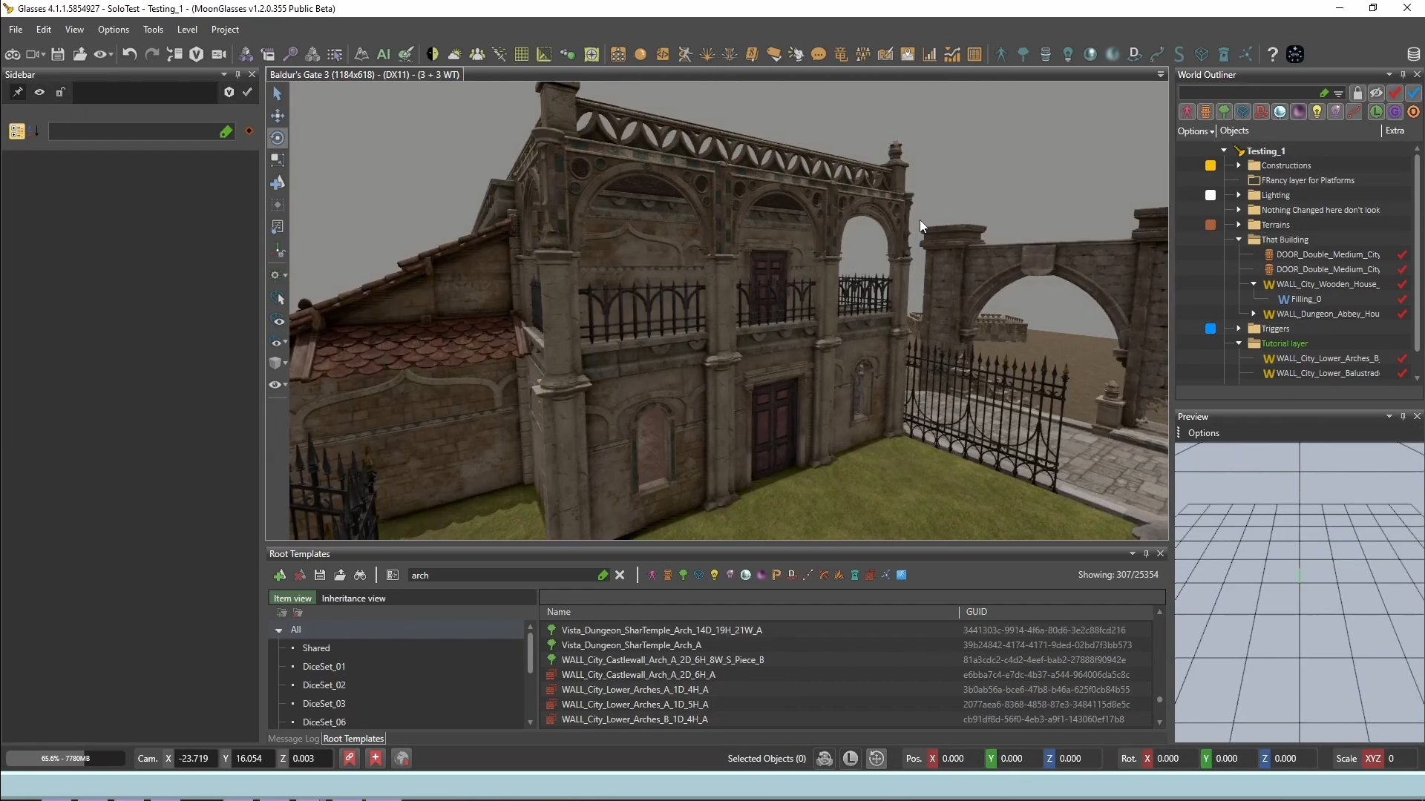The image size is (1425, 801).
Task: Switch to the Inheritance view tab
Action: 355,598
